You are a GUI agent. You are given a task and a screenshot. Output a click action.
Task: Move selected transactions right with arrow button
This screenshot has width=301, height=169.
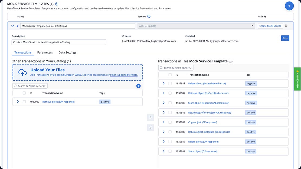[x=150, y=117]
